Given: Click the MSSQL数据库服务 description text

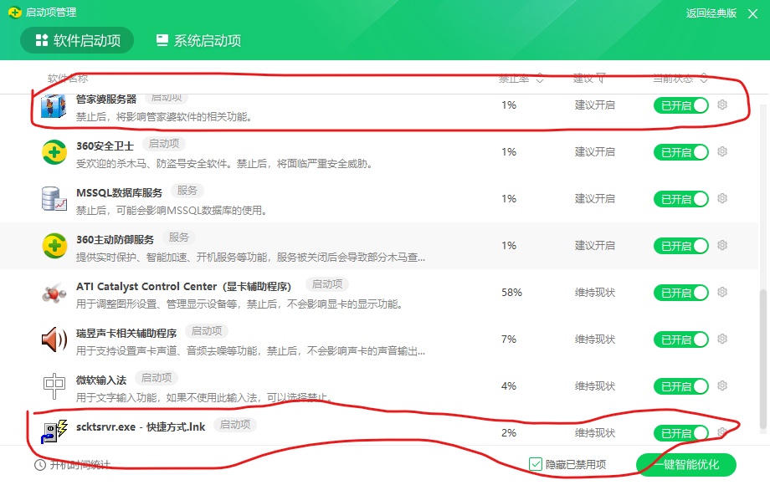Looking at the screenshot, I should coord(172,211).
